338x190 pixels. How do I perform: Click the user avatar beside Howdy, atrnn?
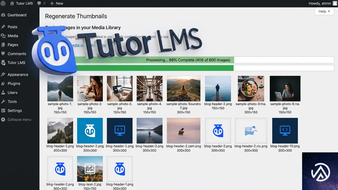pyautogui.click(x=335, y=3)
